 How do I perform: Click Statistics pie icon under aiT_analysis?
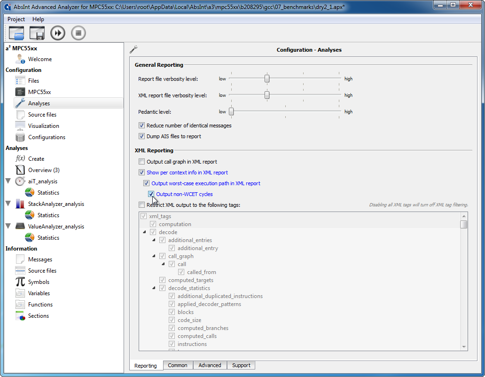pyautogui.click(x=30, y=192)
